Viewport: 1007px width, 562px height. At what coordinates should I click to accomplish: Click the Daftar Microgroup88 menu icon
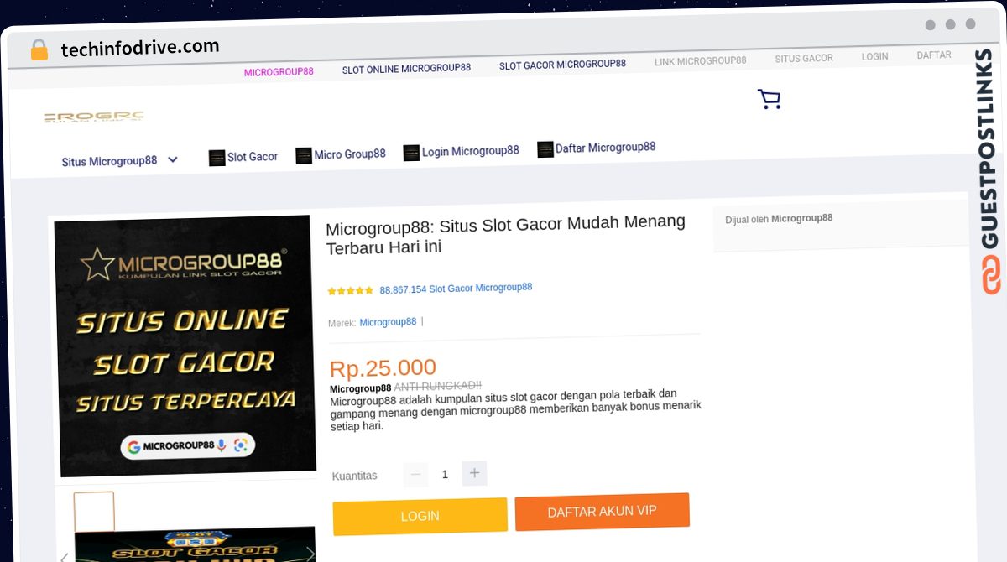pos(545,149)
